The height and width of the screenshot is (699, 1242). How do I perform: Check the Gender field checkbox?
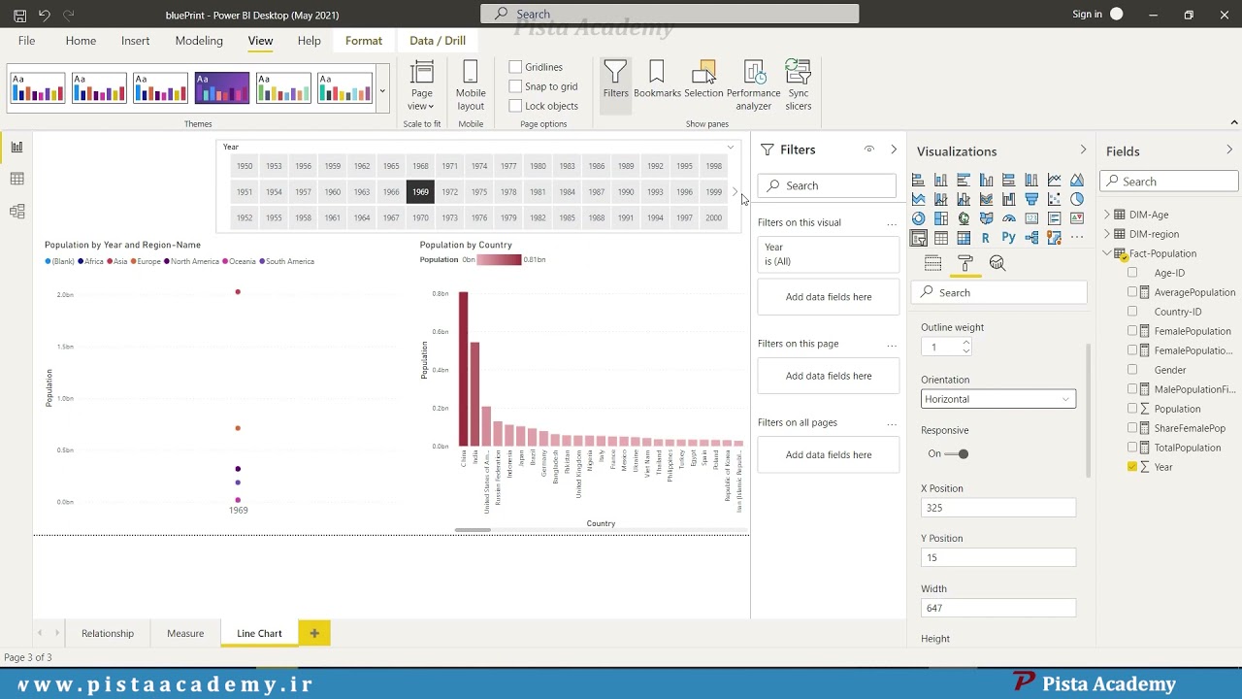click(1132, 370)
